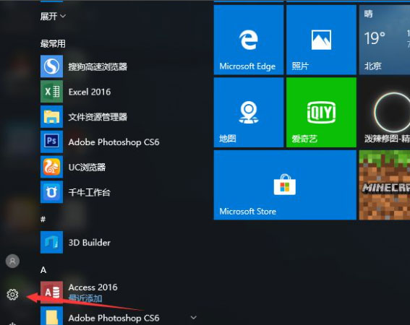The width and height of the screenshot is (410, 325).
Task: Select the most used Adobe Photoshop CS6 label
Action: click(114, 142)
